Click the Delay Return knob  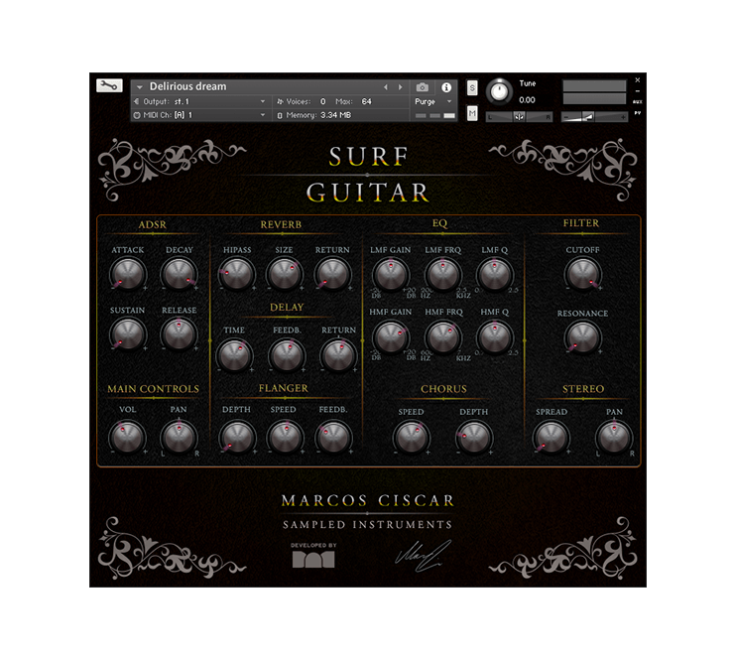point(338,355)
